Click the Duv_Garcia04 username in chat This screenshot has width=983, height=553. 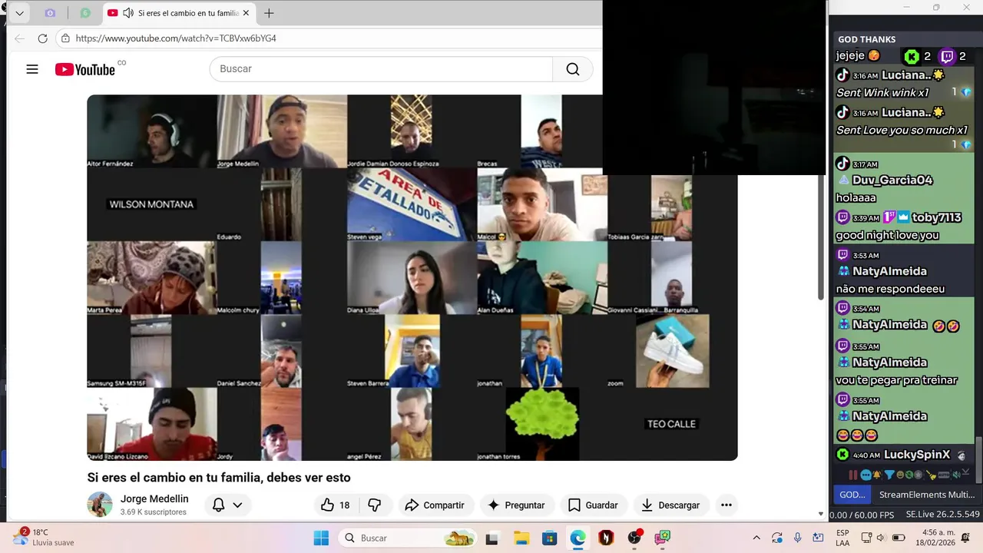(891, 180)
